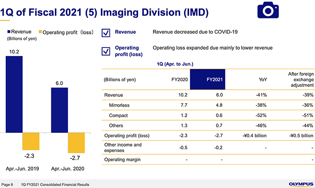Screen dimensions: 315x188
Task: Select the Mirrorless row label
Action: point(119,104)
